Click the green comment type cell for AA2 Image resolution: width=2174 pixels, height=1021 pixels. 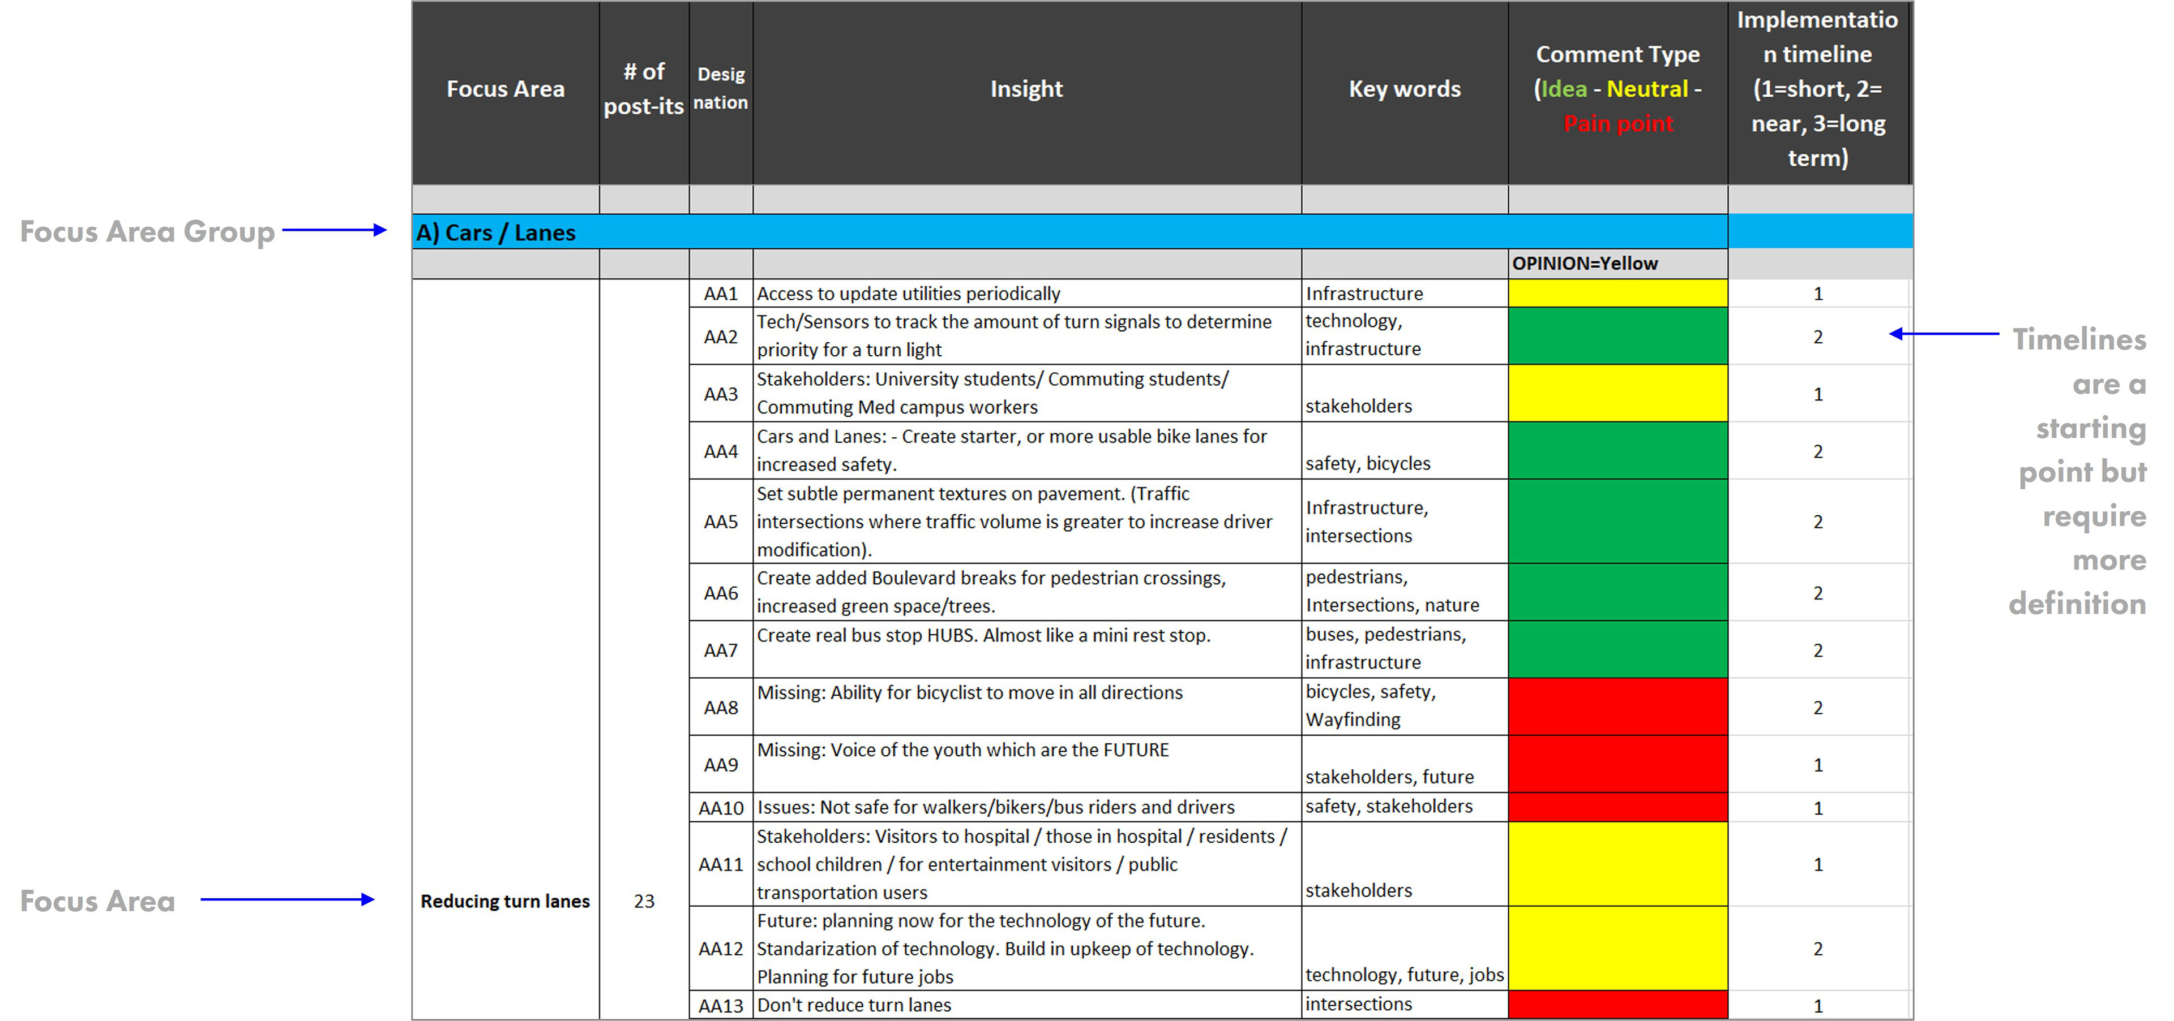pos(1617,335)
